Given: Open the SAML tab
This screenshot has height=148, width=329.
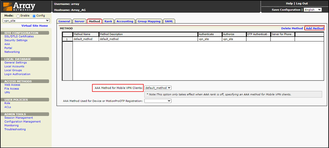Looking at the screenshot, I should tap(169, 21).
